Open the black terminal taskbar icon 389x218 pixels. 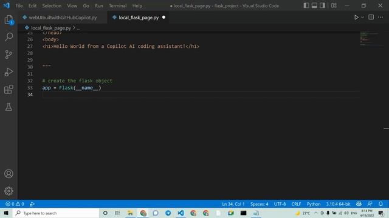243,213
